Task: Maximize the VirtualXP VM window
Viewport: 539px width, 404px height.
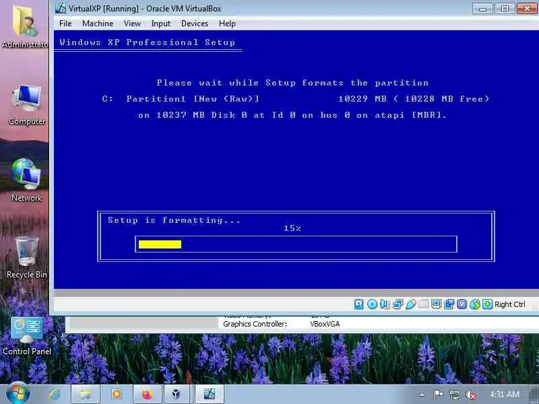Action: click(x=505, y=8)
